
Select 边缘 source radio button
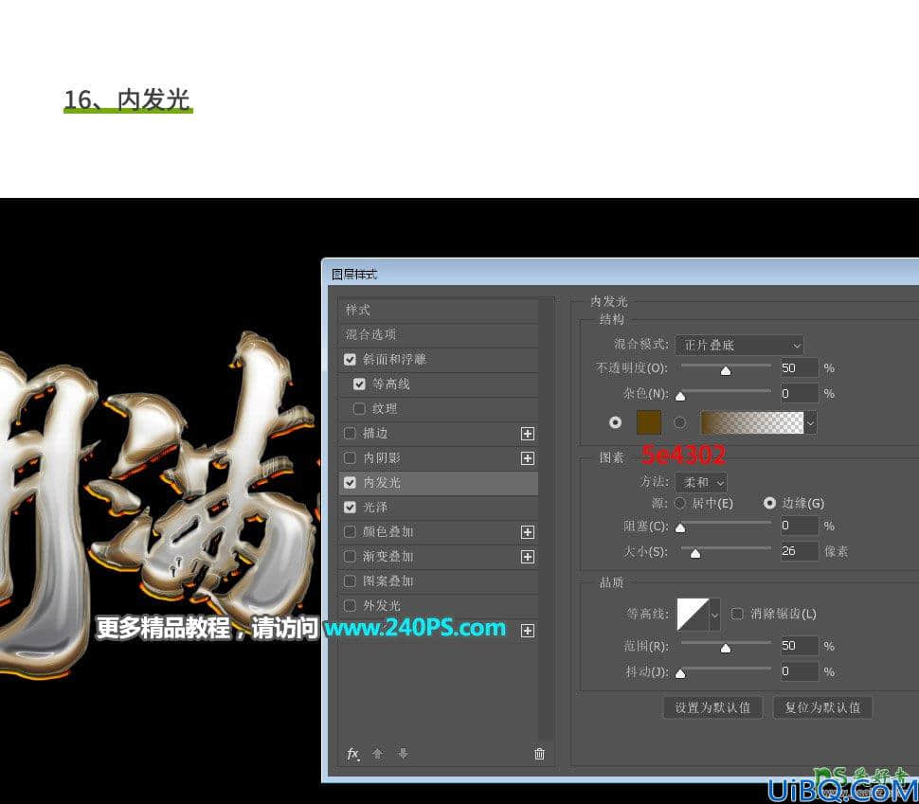(x=769, y=503)
